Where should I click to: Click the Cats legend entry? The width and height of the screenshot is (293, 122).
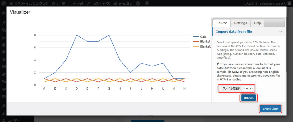click(203, 37)
